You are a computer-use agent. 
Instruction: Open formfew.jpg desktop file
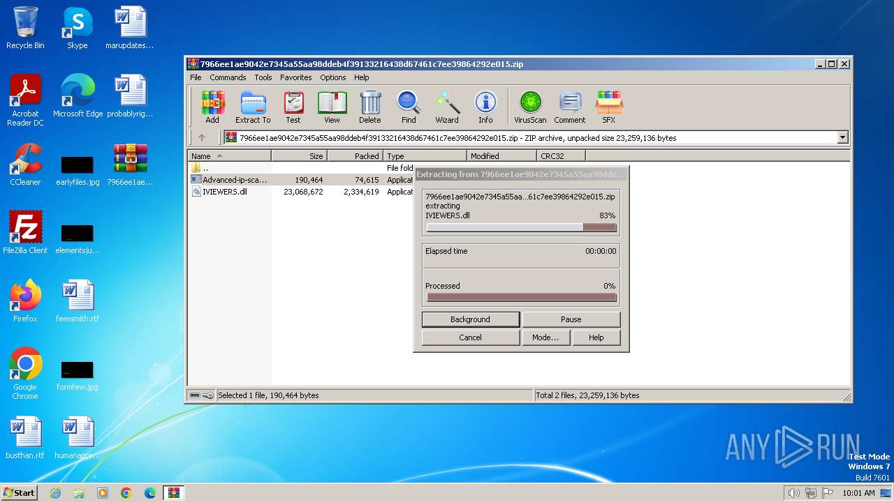point(78,376)
